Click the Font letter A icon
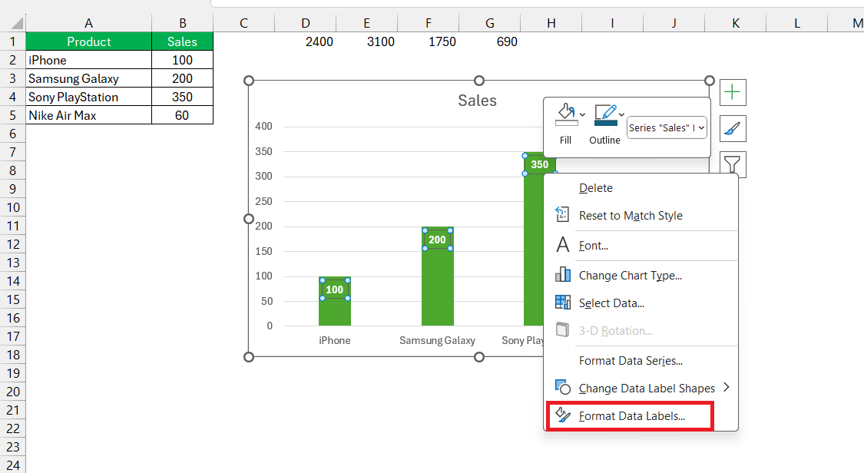The height and width of the screenshot is (473, 864). [563, 244]
